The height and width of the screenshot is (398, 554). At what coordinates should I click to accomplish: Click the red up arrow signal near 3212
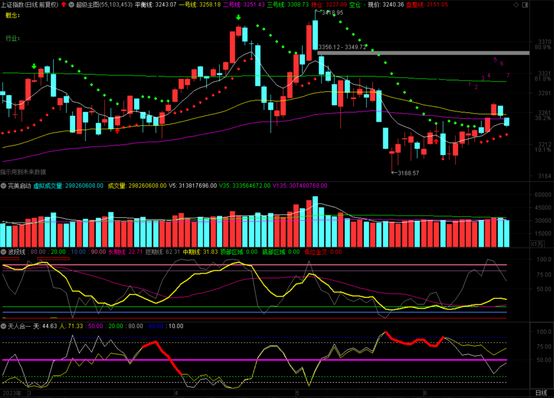(x=436, y=140)
